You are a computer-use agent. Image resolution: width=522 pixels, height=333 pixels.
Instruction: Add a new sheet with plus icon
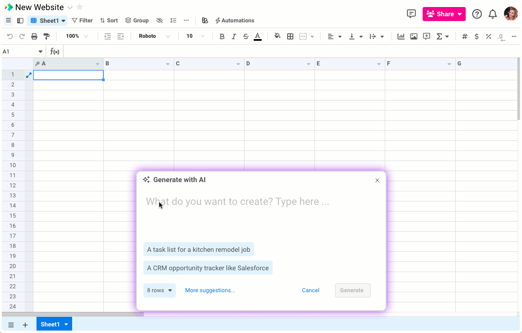(x=26, y=325)
